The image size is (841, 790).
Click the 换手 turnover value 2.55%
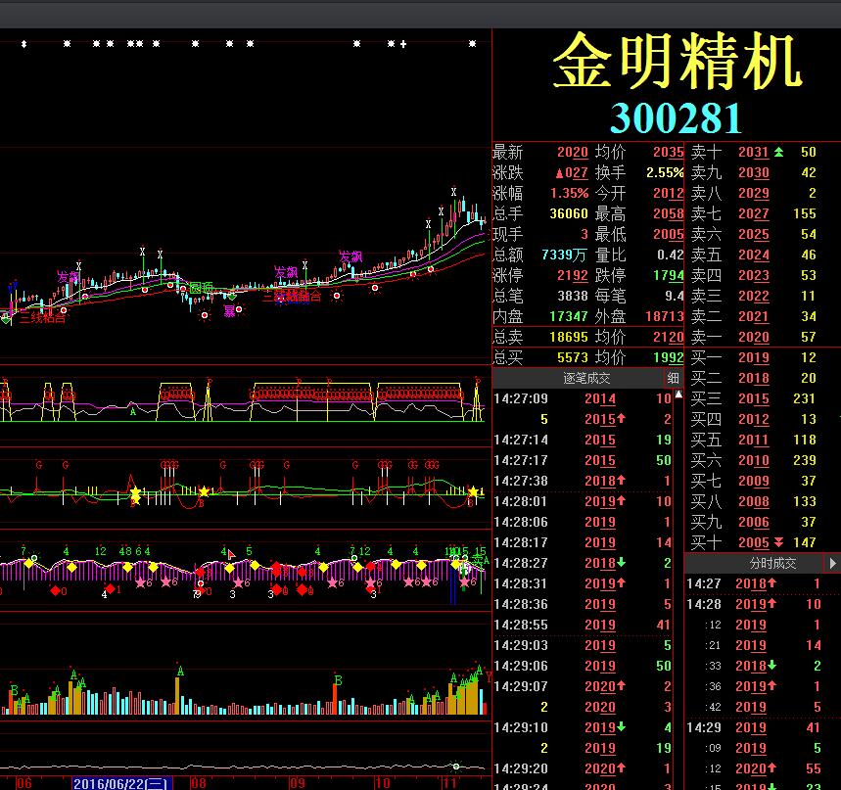665,172
